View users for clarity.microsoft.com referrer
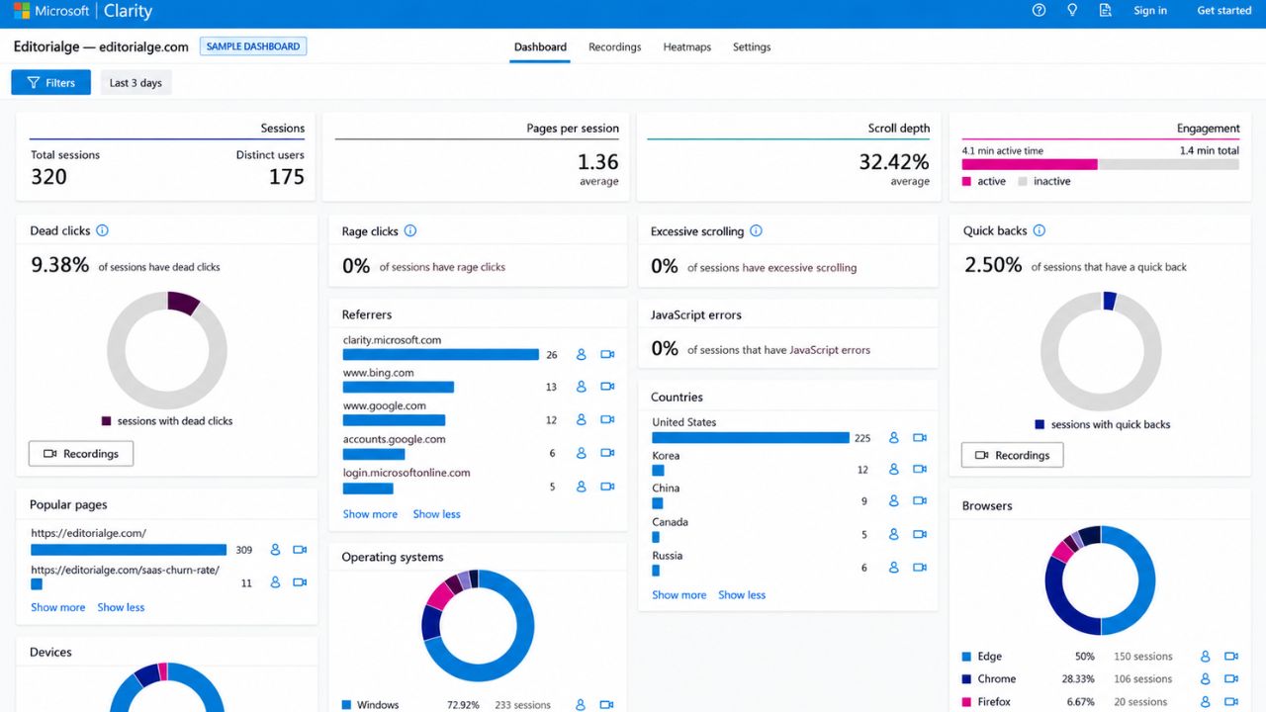 tap(582, 354)
